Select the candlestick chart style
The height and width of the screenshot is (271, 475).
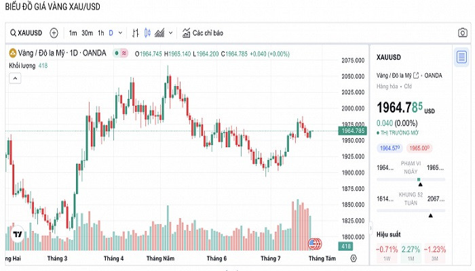point(147,33)
